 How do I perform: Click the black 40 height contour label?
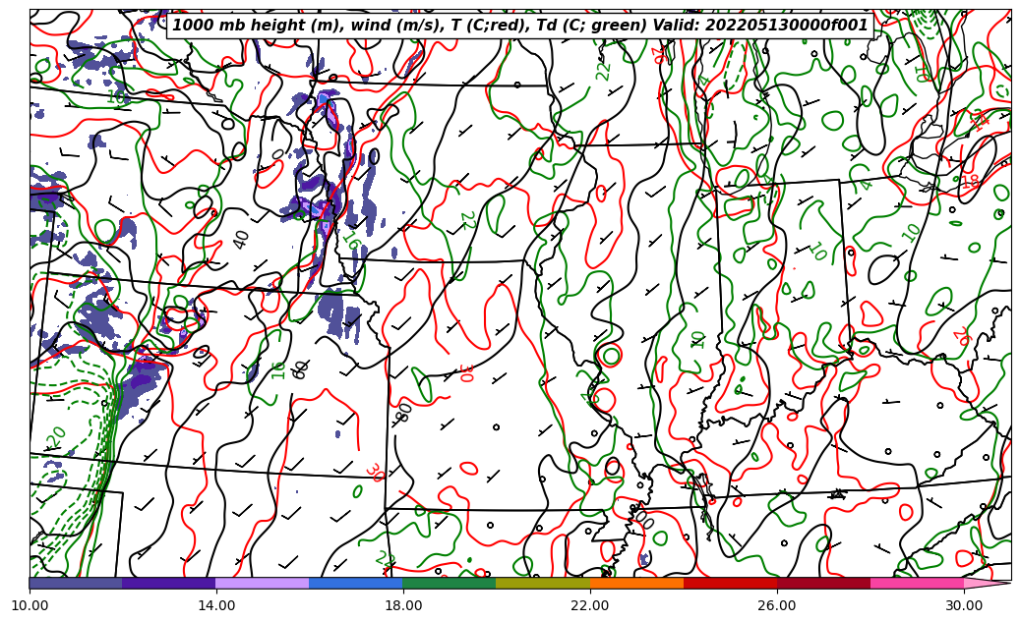[x=242, y=239]
